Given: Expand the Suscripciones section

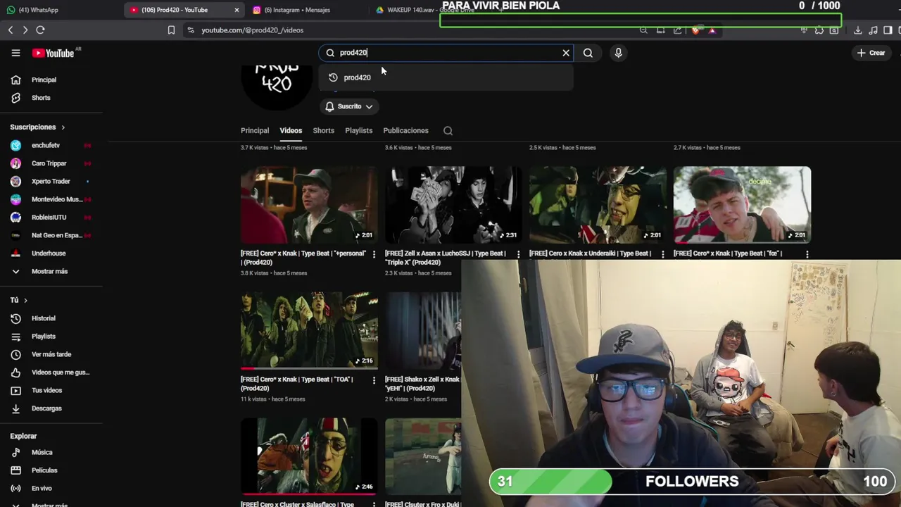Looking at the screenshot, I should click(x=37, y=127).
